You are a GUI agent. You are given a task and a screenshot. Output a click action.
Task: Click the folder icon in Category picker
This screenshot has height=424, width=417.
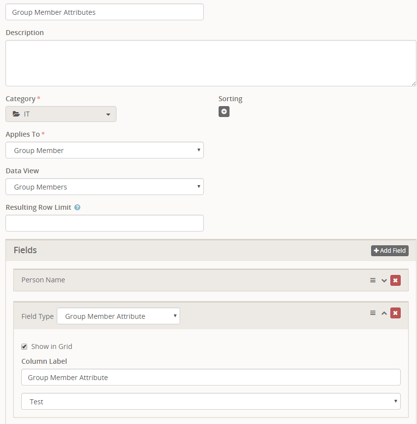(16, 114)
